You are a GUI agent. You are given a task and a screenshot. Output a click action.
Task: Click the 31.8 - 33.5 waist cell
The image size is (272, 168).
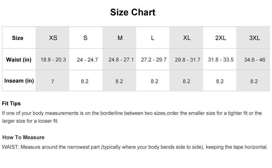221,60
